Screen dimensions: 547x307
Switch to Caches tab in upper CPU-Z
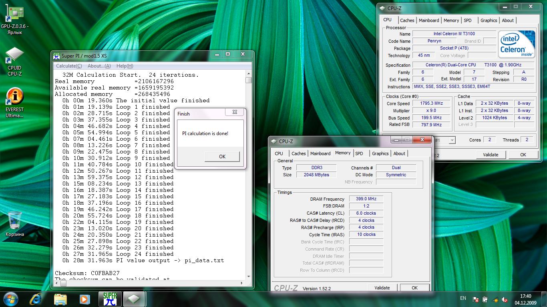coord(407,20)
